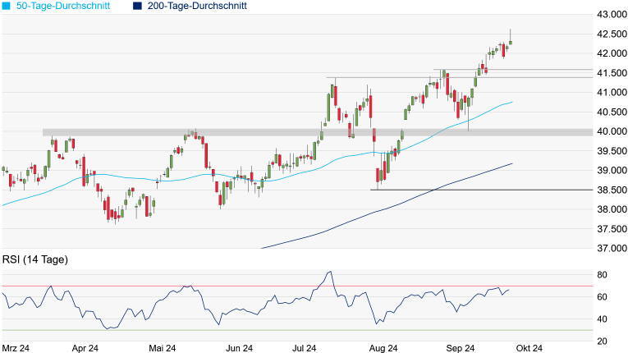Click the RSI axis value 80
Screen dimensions: 628x353
pos(601,275)
